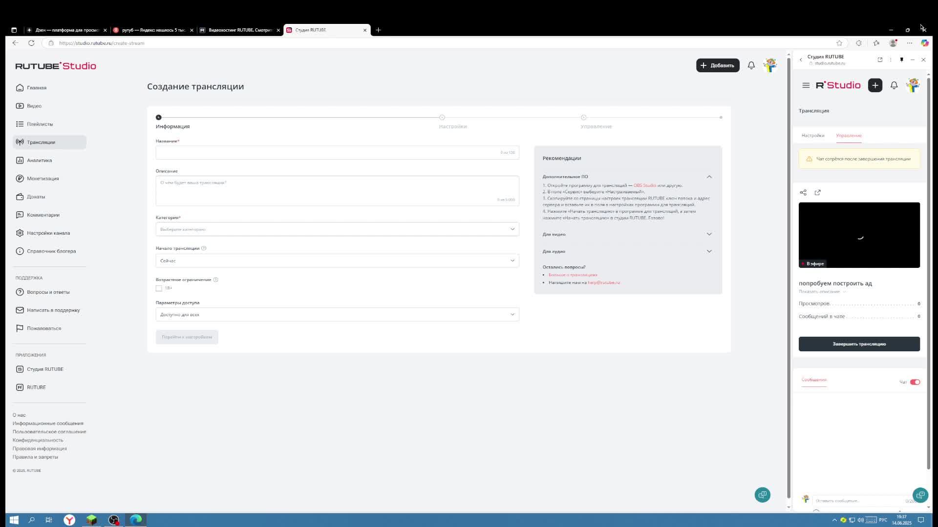Viewport: 938px width, 527px height.
Task: Open Windows Start menu
Action: click(14, 520)
